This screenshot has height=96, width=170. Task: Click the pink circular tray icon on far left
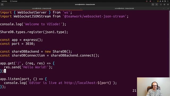(x=147, y=1)
